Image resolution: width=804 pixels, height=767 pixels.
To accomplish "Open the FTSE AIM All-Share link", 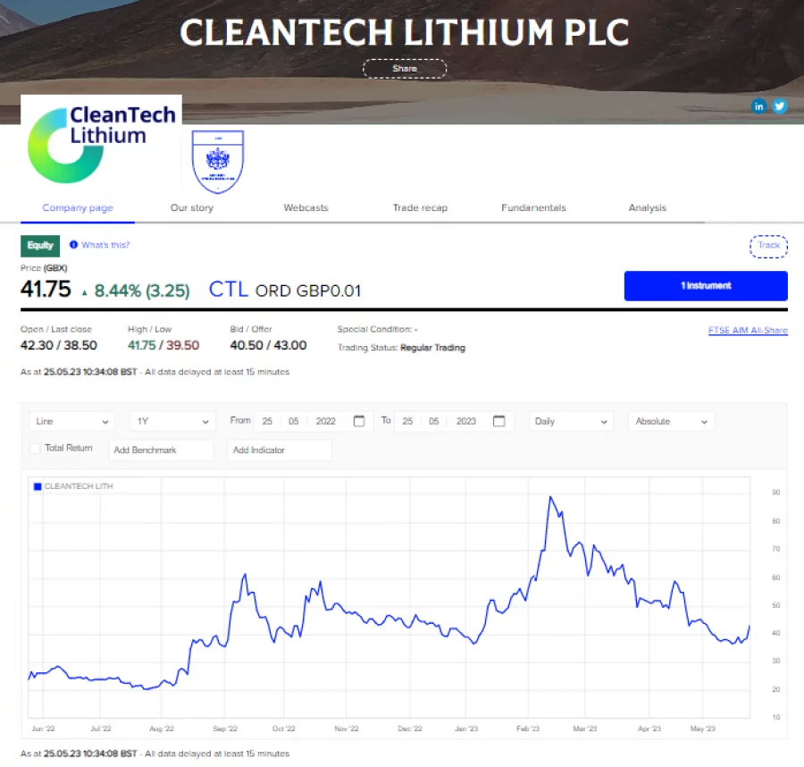I will click(x=748, y=331).
